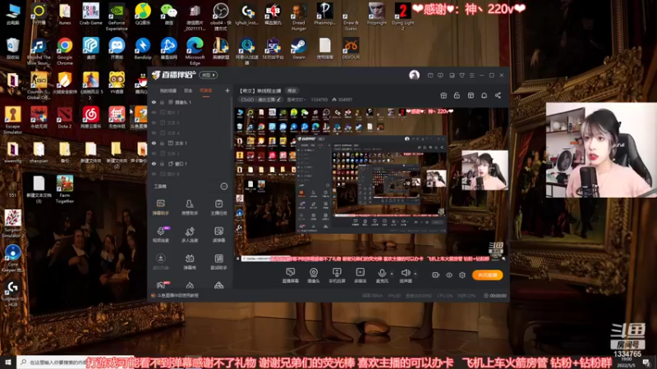
Task: Click the record video icon beside preview eye
Action: pyautogui.click(x=436, y=275)
